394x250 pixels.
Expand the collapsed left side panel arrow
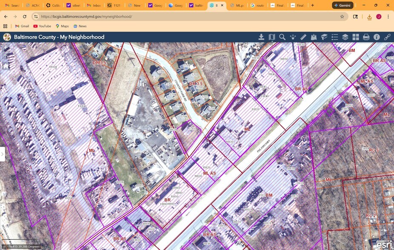2,154
